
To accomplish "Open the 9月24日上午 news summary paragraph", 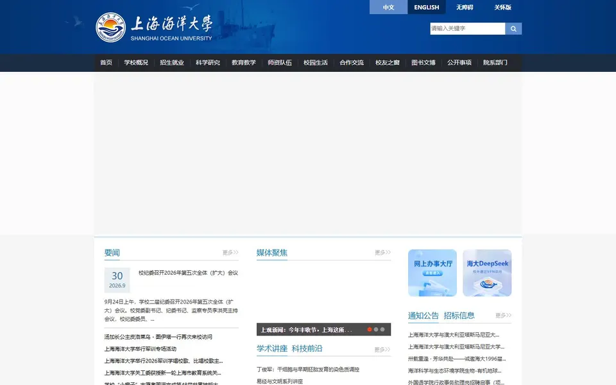I will (171, 311).
